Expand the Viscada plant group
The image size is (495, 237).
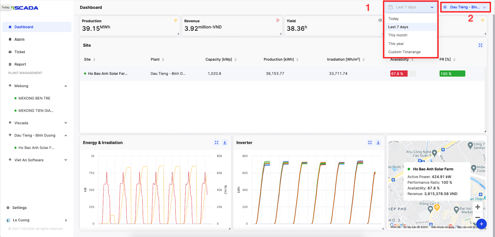[x=66, y=123]
